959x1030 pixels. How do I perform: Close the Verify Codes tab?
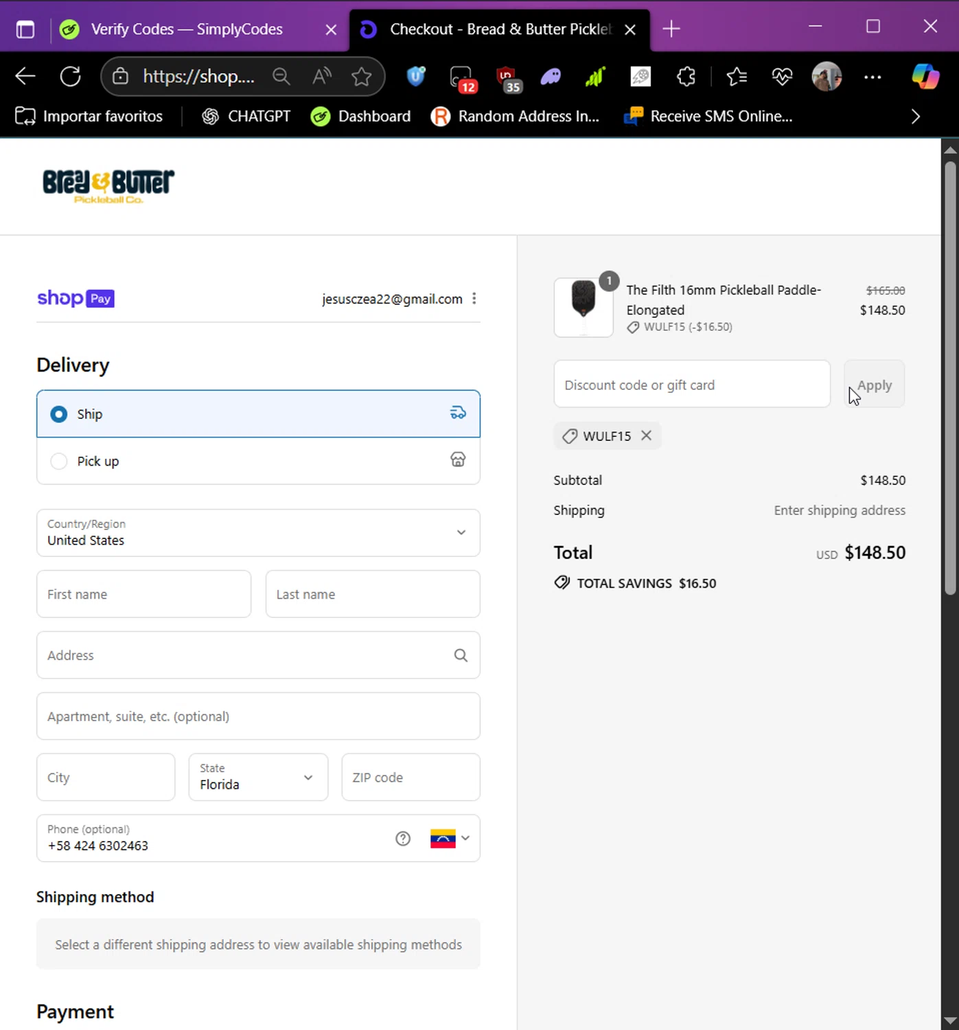[331, 30]
